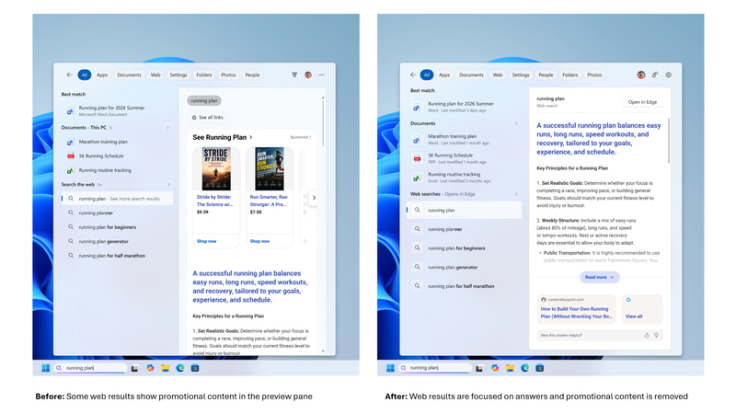Viewport: 736px width, 414px height.
Task: Expand the 'Documents - This PC' section
Action: (x=167, y=128)
